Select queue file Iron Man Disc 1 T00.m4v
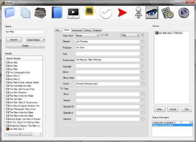 (x=169, y=33)
